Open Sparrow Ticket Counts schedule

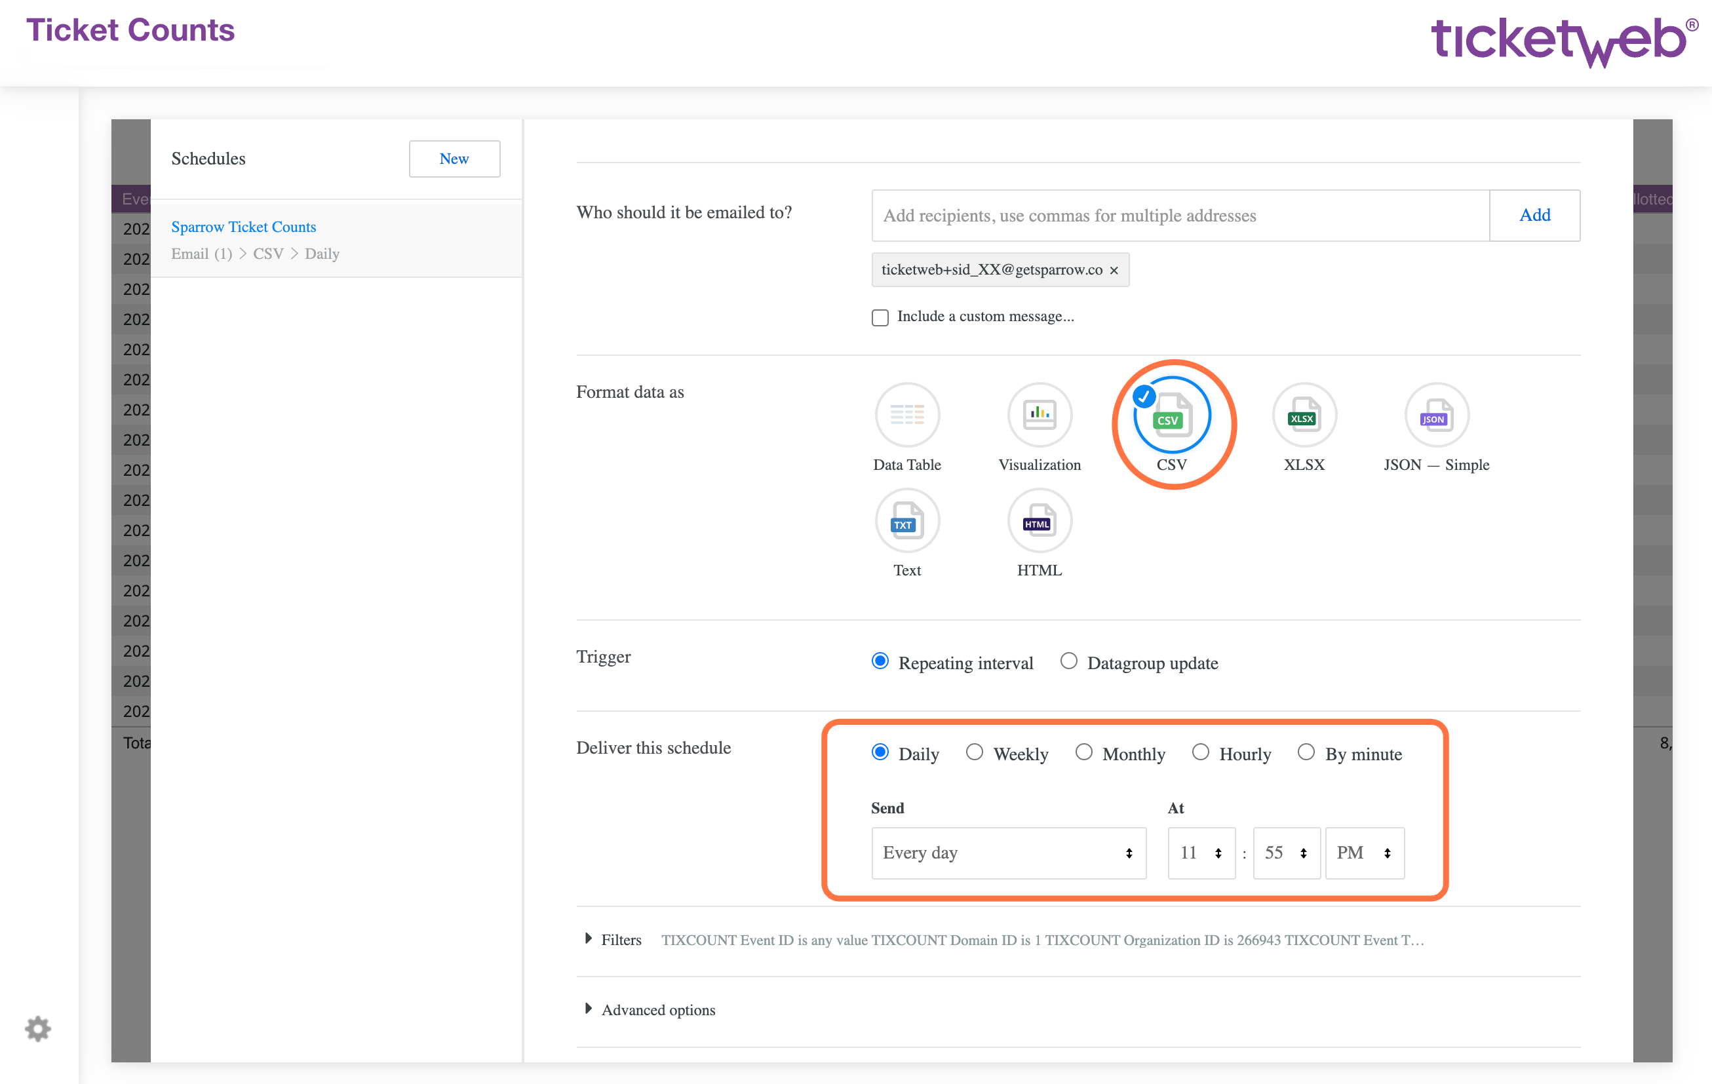[243, 227]
